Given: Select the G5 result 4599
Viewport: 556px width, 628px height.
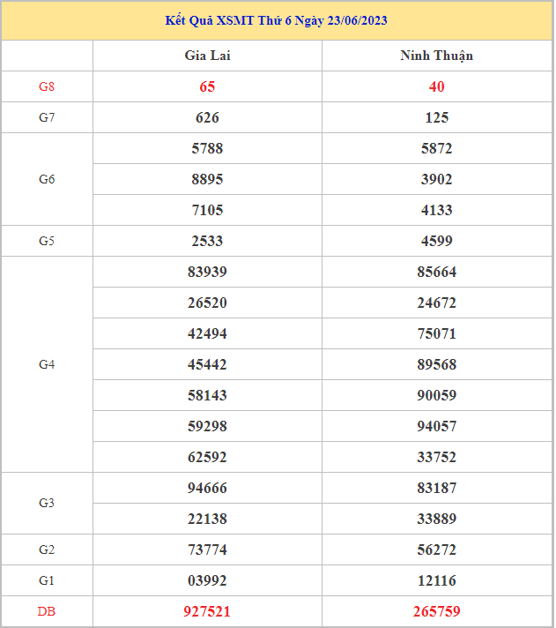Looking at the screenshot, I should 436,241.
